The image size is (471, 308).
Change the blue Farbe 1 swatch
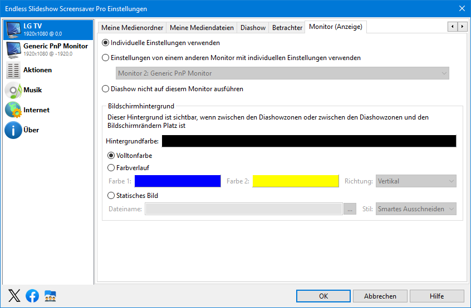178,181
